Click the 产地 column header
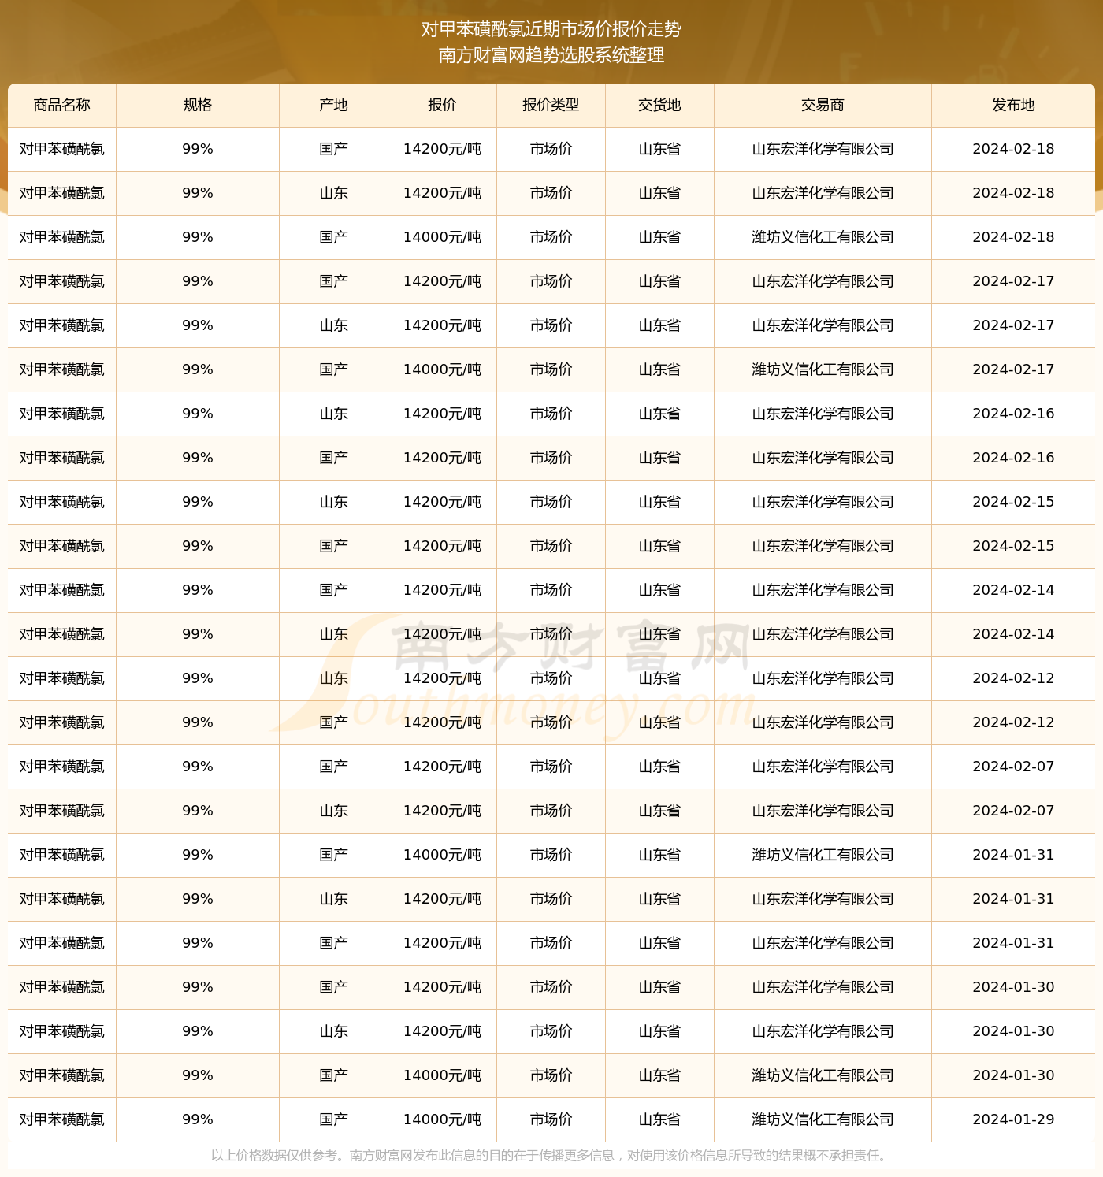 333,105
